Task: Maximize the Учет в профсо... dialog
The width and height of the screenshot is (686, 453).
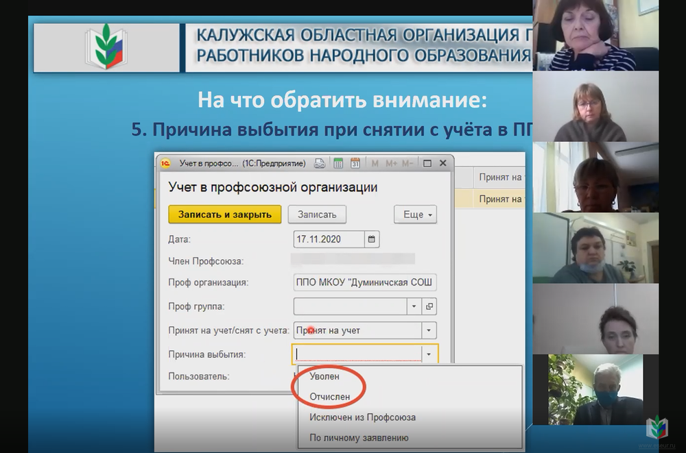Action: [427, 164]
